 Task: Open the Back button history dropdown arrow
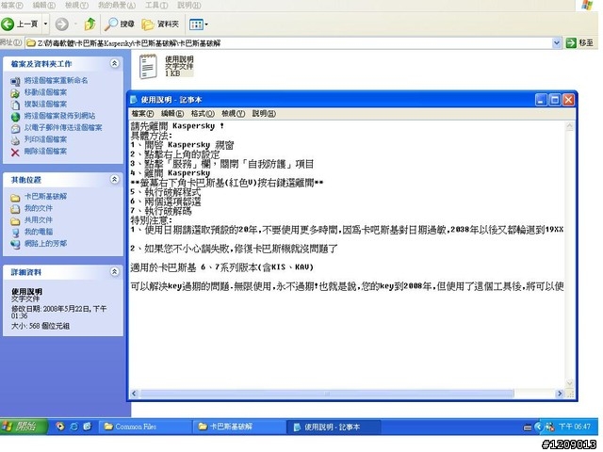point(45,24)
